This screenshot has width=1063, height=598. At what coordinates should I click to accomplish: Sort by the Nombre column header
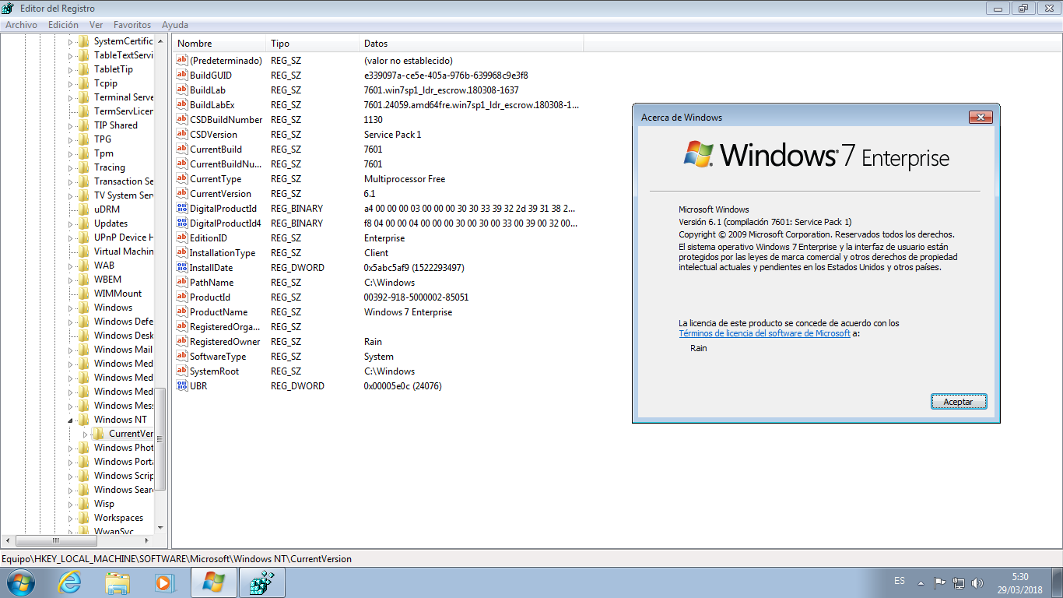[219, 44]
